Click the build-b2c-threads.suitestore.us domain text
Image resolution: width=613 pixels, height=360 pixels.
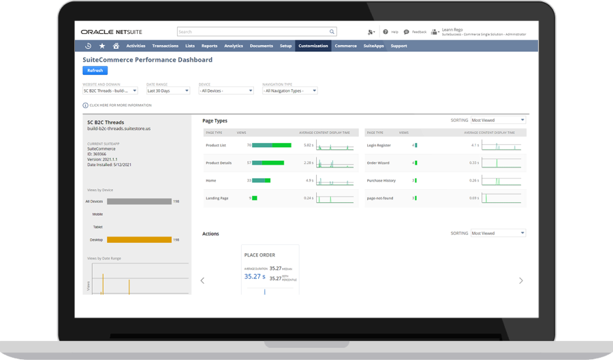pos(119,129)
